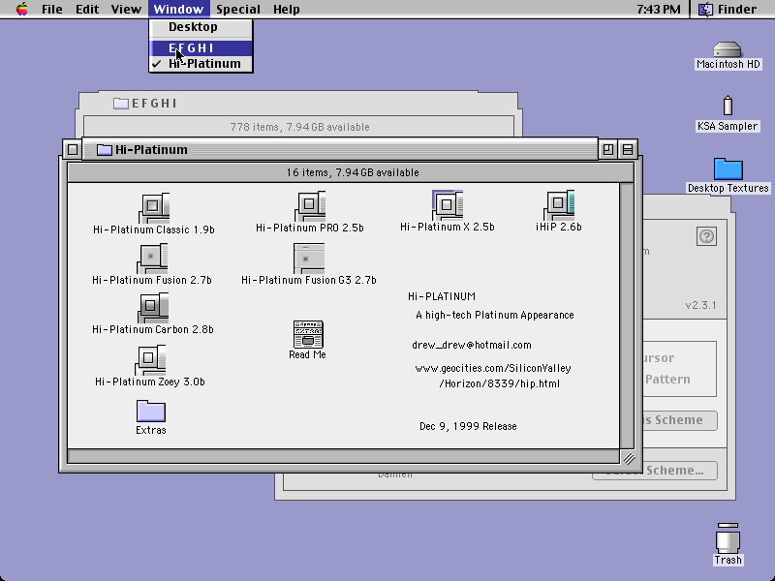This screenshot has width=775, height=581.
Task: Click the Trash icon
Action: pos(728,538)
